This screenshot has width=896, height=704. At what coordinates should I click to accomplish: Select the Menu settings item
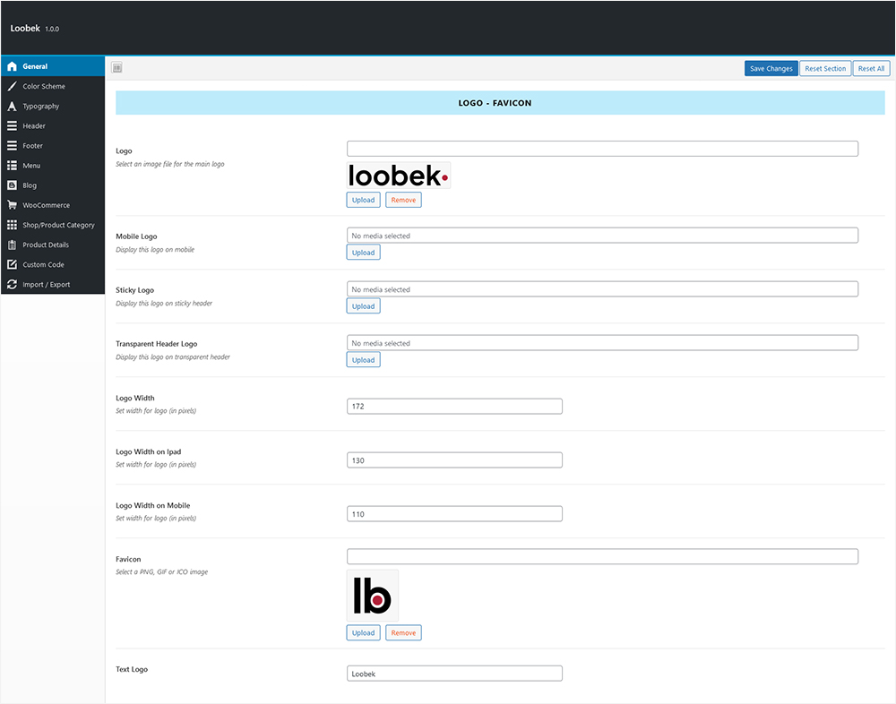[x=53, y=166]
